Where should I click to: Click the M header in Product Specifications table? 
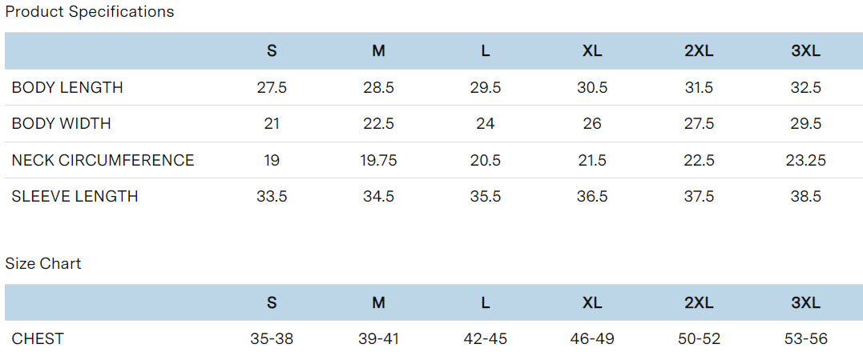click(x=378, y=51)
